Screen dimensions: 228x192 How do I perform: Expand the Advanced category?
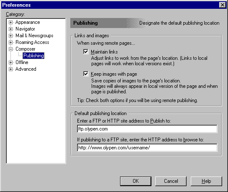(10, 69)
